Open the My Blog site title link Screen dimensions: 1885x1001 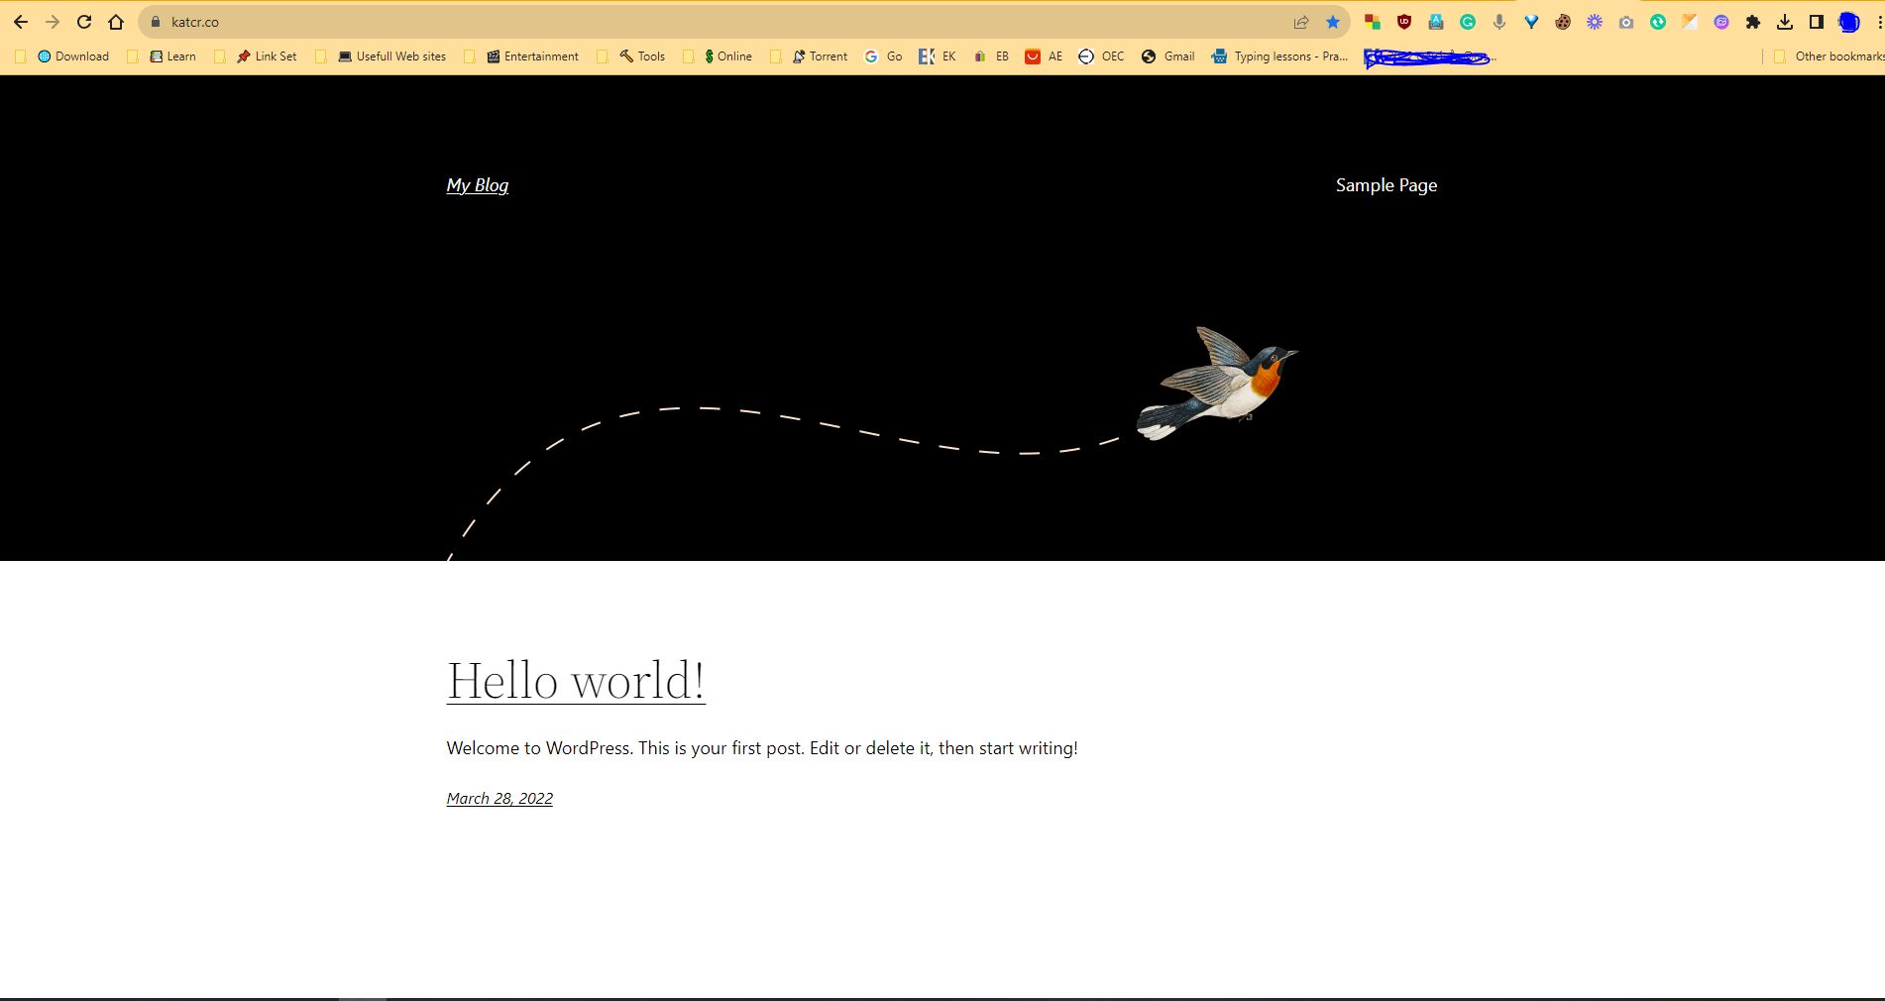click(478, 185)
